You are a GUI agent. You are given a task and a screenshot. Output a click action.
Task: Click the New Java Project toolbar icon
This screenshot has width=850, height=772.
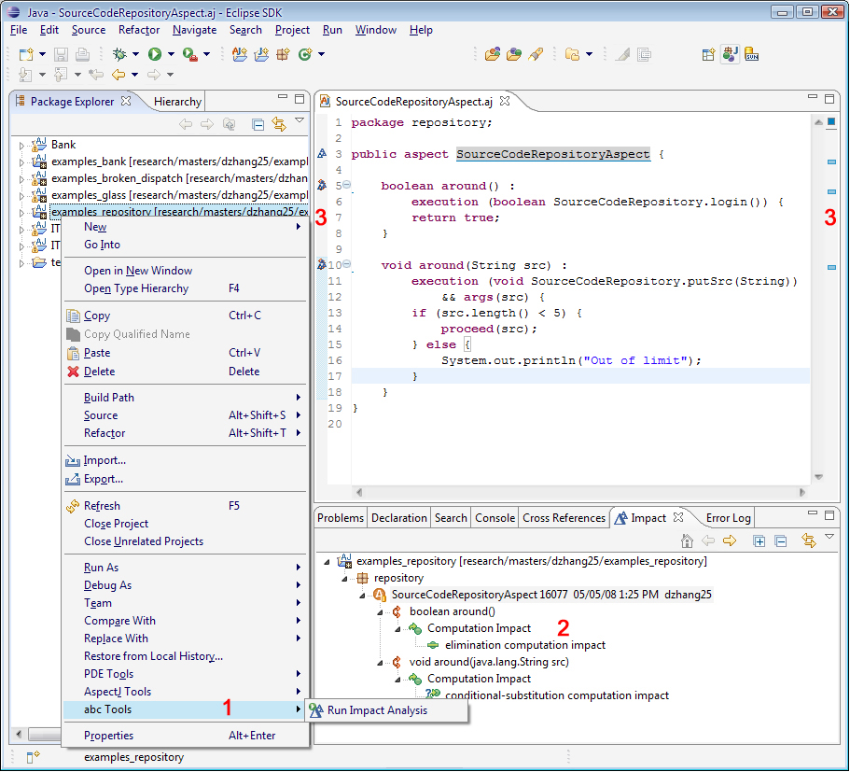261,54
